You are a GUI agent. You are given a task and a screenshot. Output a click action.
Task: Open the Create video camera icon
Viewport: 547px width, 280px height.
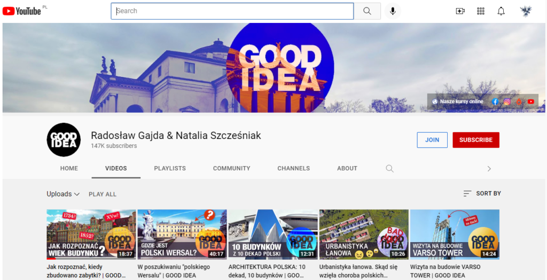pos(460,11)
